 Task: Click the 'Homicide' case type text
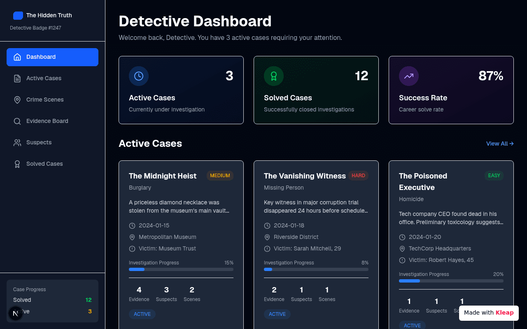pyautogui.click(x=411, y=199)
